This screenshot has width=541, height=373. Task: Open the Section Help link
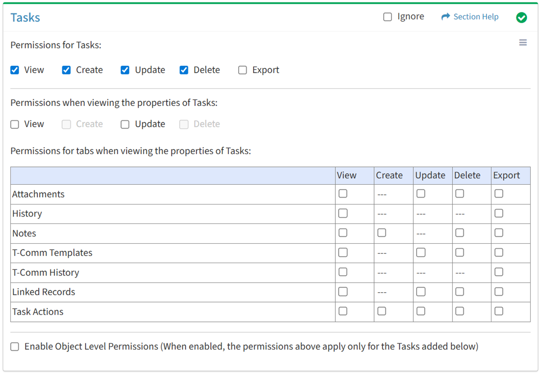(476, 17)
